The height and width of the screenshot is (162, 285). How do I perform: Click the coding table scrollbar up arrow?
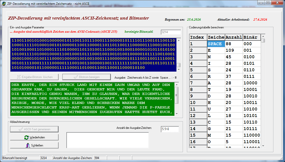point(263,36)
